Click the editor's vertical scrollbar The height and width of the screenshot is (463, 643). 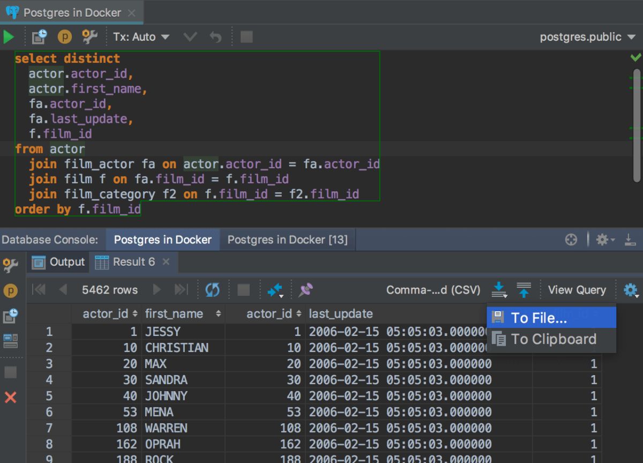pyautogui.click(x=637, y=125)
